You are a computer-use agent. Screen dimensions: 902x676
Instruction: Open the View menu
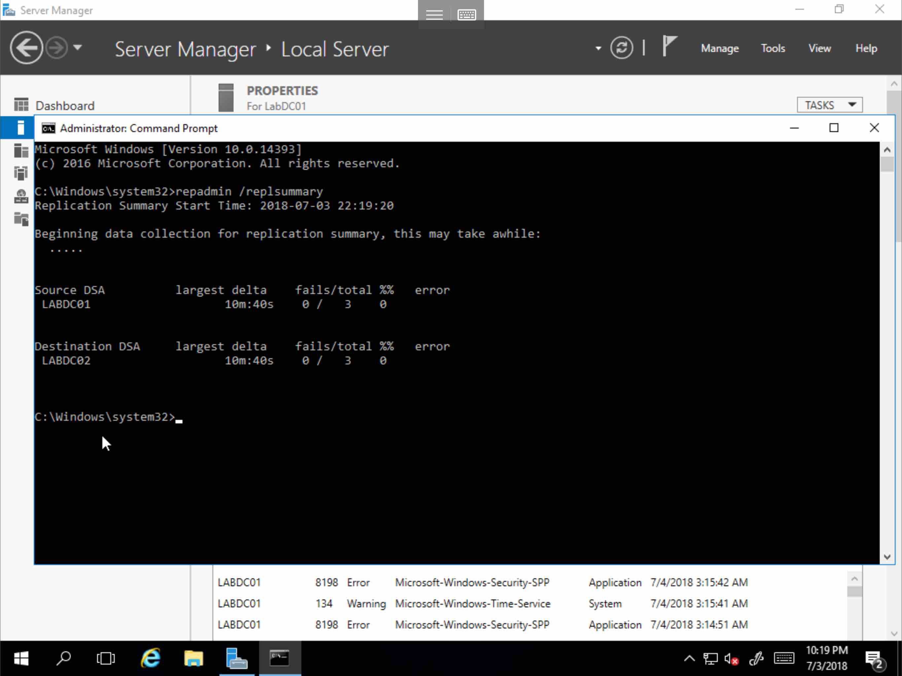[x=820, y=48]
